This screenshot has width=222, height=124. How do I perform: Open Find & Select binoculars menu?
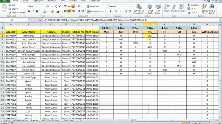[212, 9]
